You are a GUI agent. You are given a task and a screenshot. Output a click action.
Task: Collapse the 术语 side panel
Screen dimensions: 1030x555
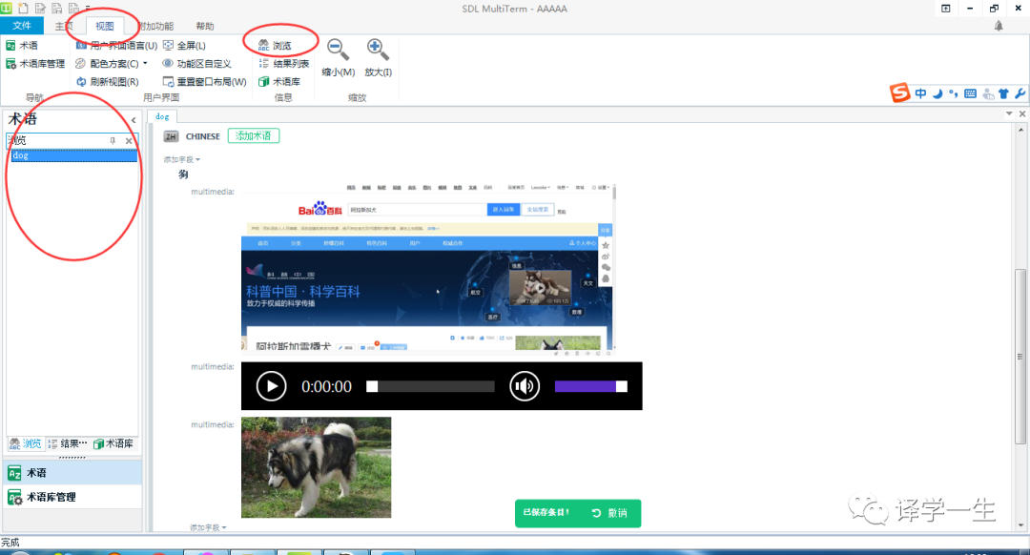pyautogui.click(x=134, y=120)
